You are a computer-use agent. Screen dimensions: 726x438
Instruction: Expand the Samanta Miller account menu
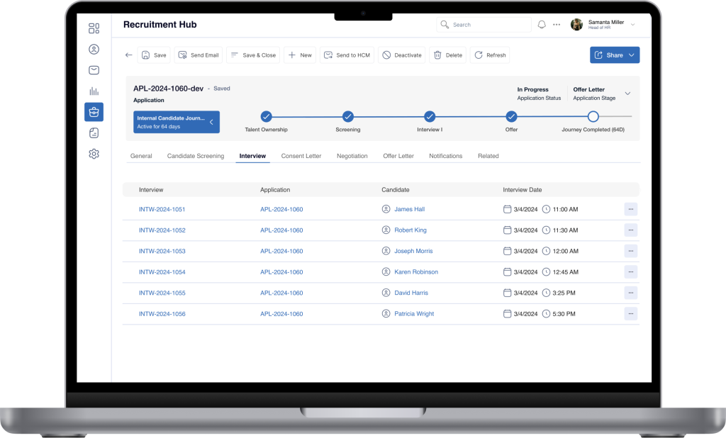click(633, 25)
